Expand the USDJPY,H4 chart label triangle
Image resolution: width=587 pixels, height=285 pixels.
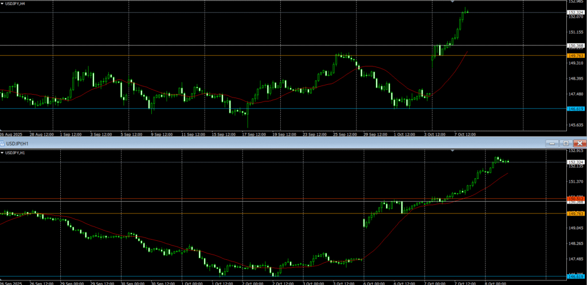(2, 3)
